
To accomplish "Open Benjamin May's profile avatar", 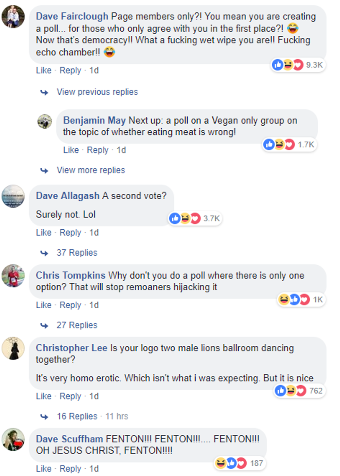I will pyautogui.click(x=45, y=121).
